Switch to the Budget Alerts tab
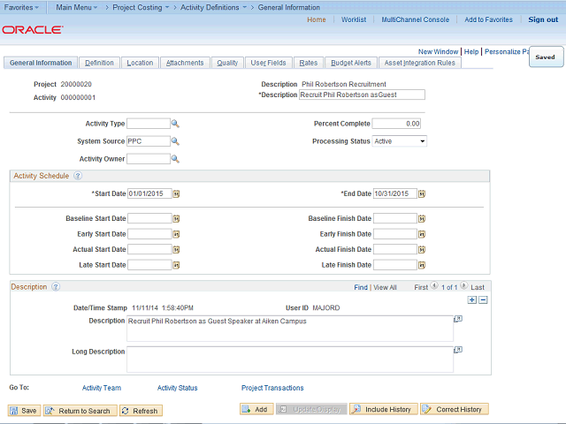Viewport: 566px width, 424px height. coord(352,63)
